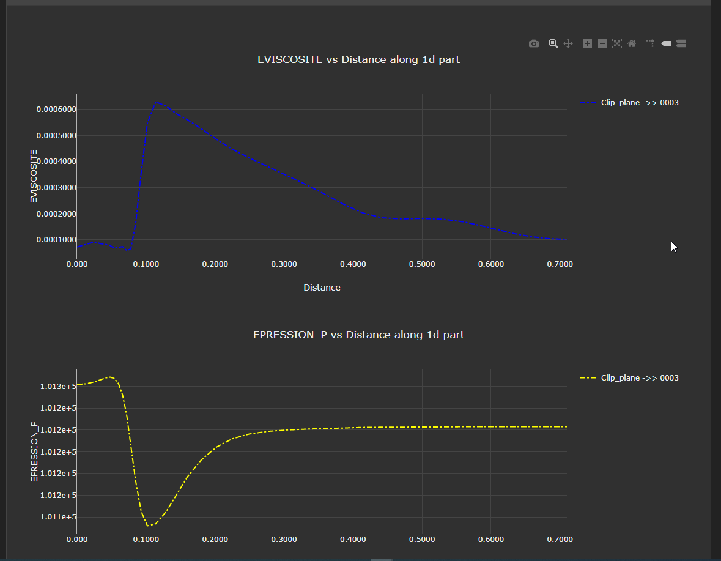Click the Zoom in plus icon
721x561 pixels.
coord(588,43)
